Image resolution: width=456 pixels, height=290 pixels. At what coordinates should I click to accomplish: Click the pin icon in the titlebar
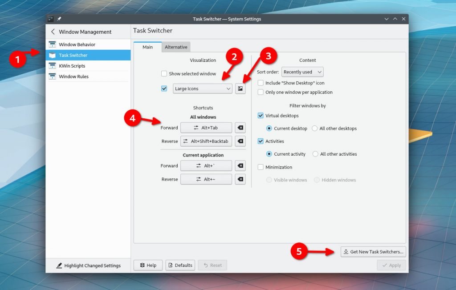[58, 19]
